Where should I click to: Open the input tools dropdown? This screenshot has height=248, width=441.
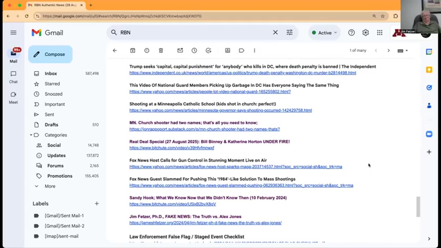pyautogui.click(x=402, y=51)
